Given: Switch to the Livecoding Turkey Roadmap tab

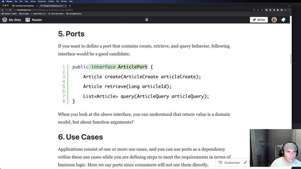Looking at the screenshot, I should [24, 6].
